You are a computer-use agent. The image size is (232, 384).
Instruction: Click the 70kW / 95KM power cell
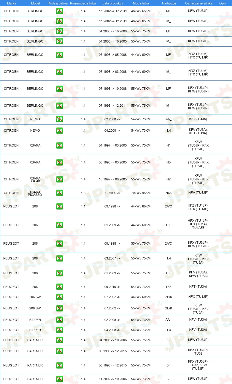tap(141, 193)
